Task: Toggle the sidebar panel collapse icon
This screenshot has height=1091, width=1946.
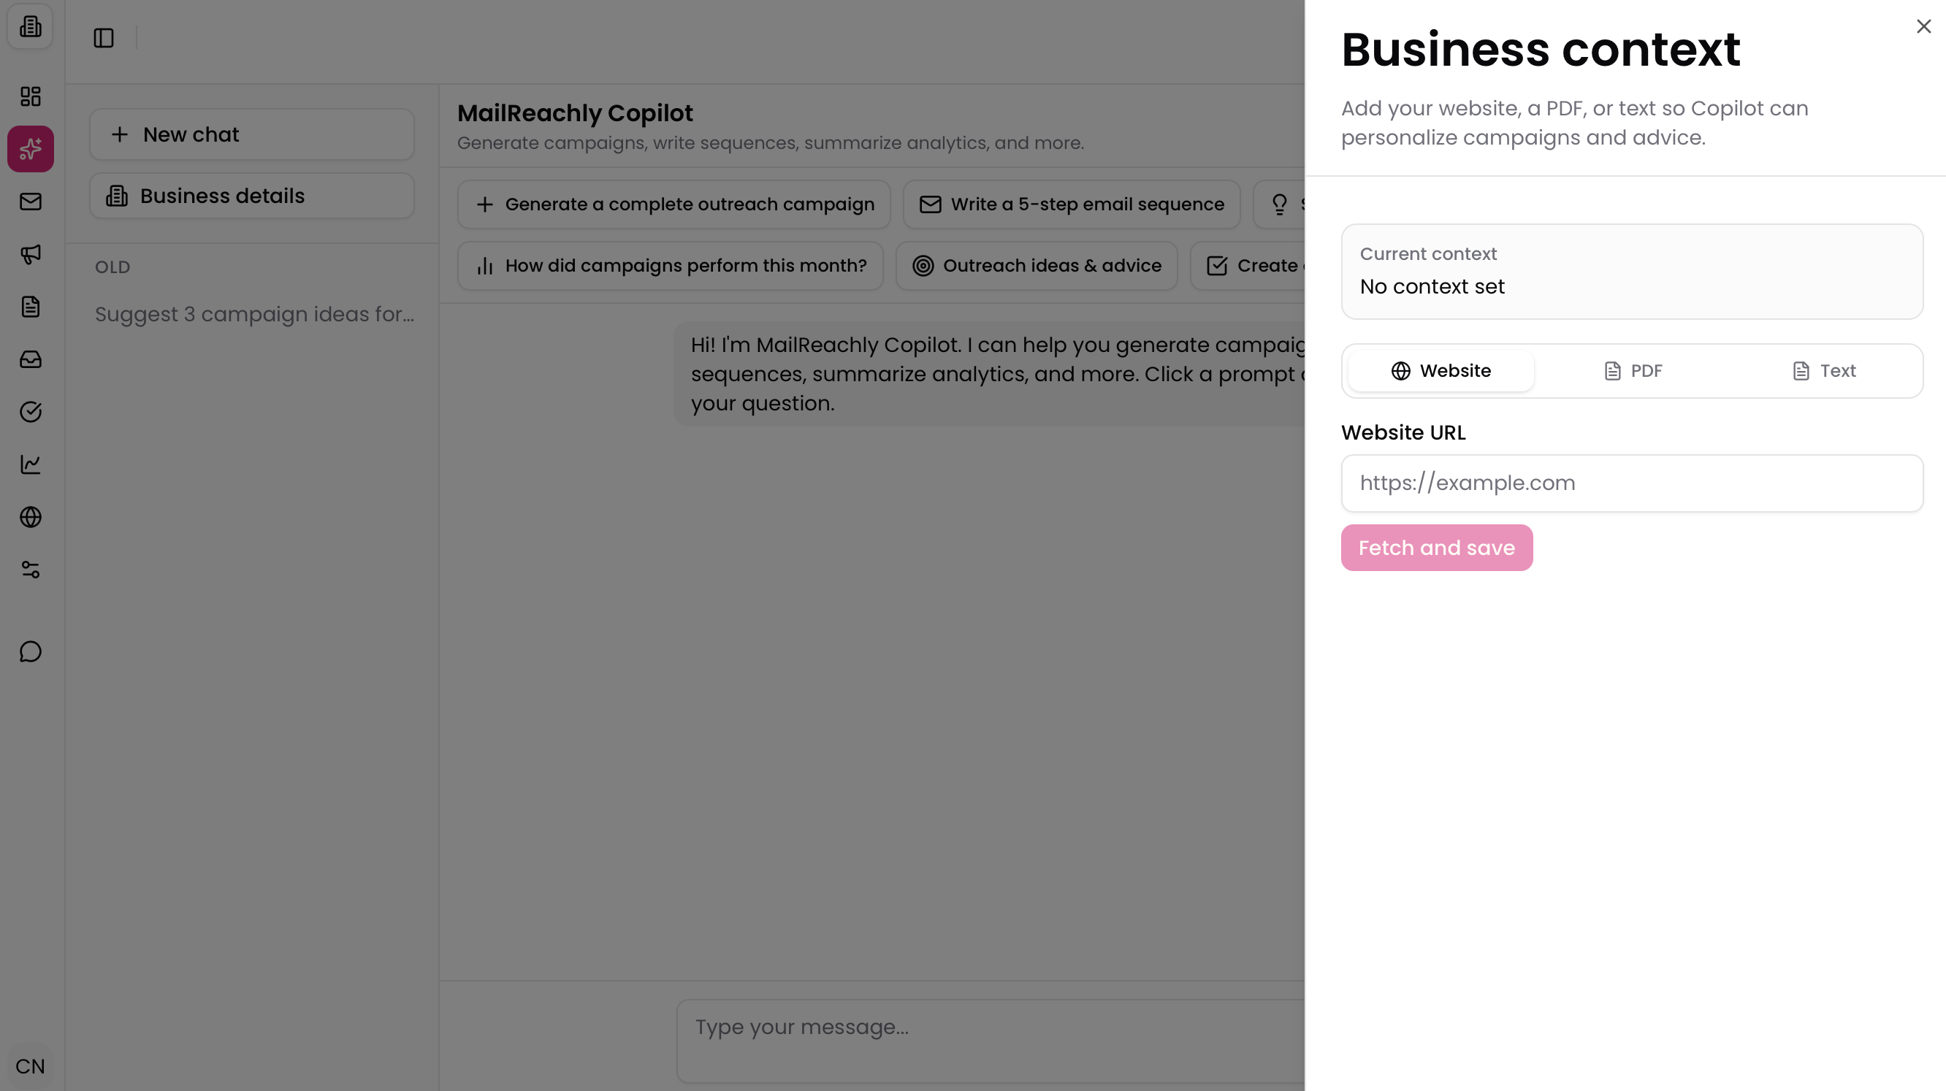Action: coord(104,38)
